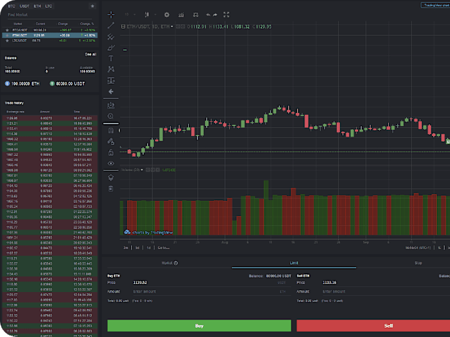Choose the pitchfork tool in chart sidebar
The width and height of the screenshot is (450, 337).
coord(111,37)
